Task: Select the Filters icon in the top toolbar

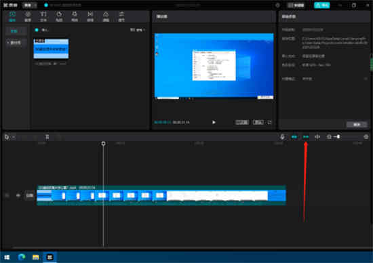Action: pos(106,16)
